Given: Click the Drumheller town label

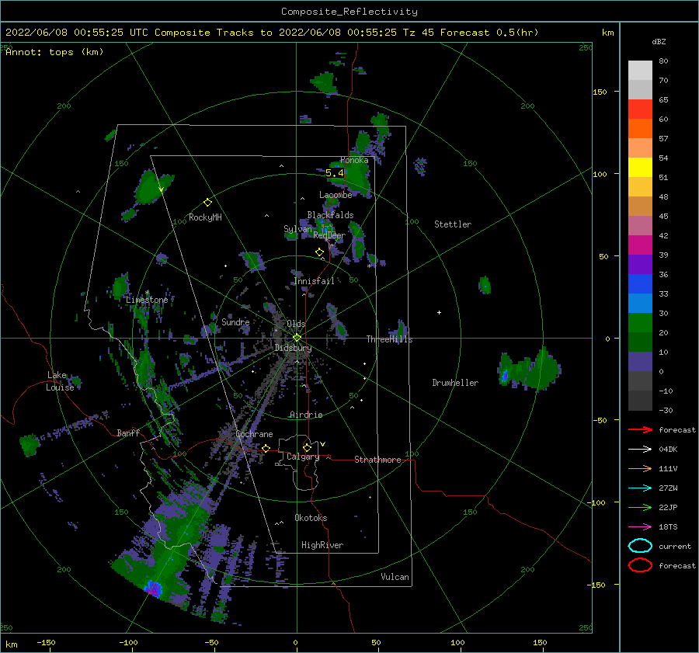Looking at the screenshot, I should click(x=455, y=383).
